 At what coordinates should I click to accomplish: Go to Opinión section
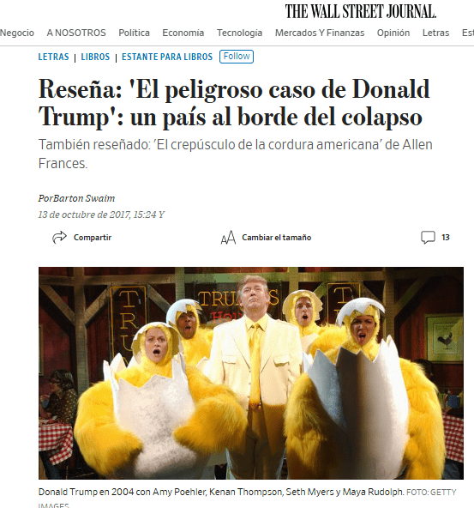393,33
